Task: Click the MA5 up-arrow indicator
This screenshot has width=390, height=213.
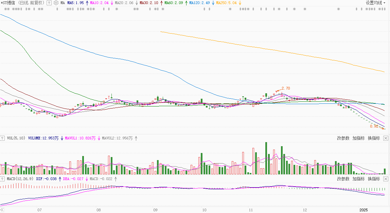Action: [x=87, y=3]
